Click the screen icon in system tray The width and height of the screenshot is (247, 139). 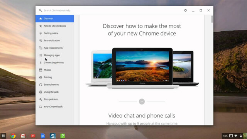(231, 136)
